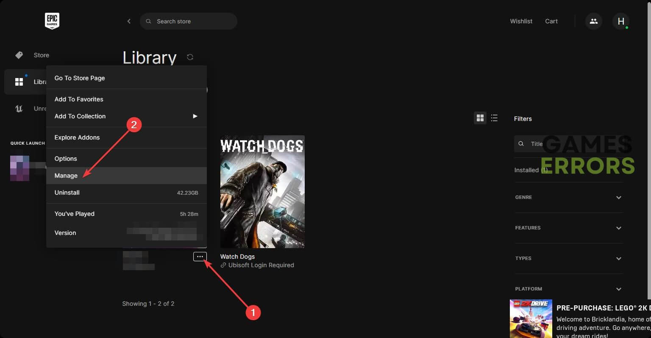Open the Unreal Engine sidebar icon
Image resolution: width=651 pixels, height=338 pixels.
click(19, 109)
